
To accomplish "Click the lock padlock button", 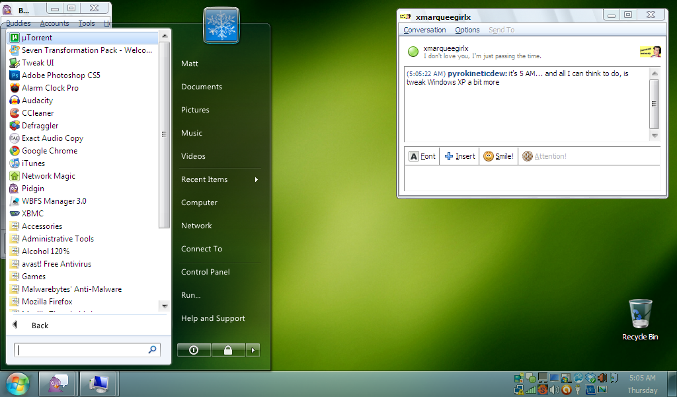I will (228, 350).
